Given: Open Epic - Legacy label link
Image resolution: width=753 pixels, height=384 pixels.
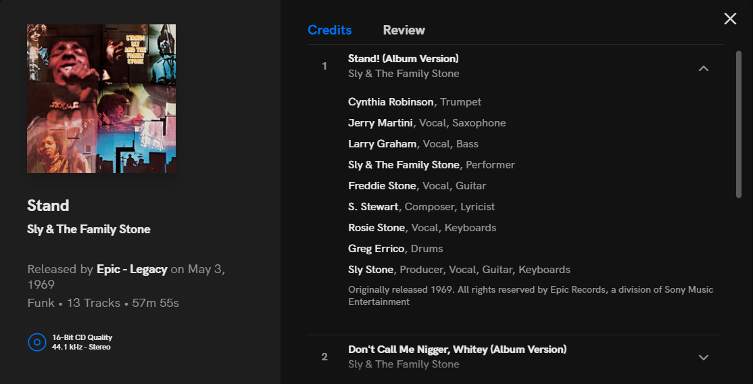Looking at the screenshot, I should point(132,269).
